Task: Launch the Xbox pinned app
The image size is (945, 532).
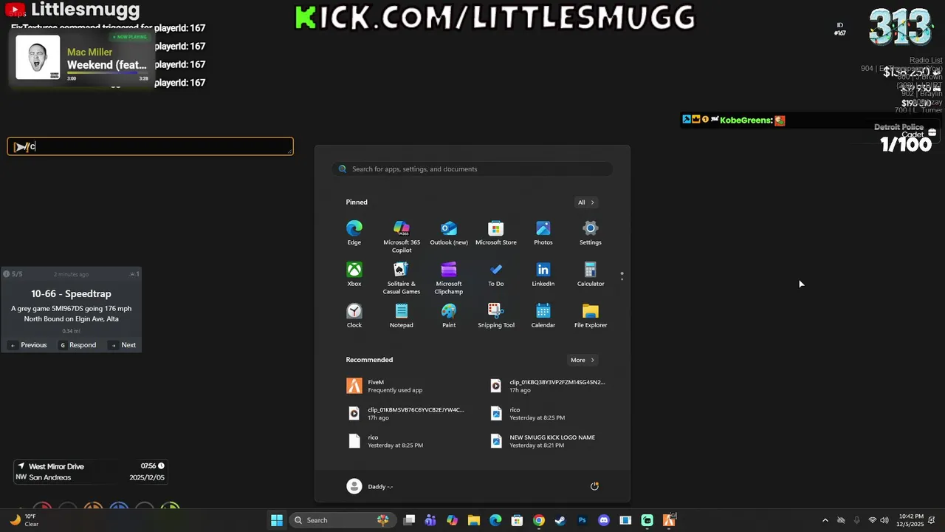Action: tap(354, 274)
